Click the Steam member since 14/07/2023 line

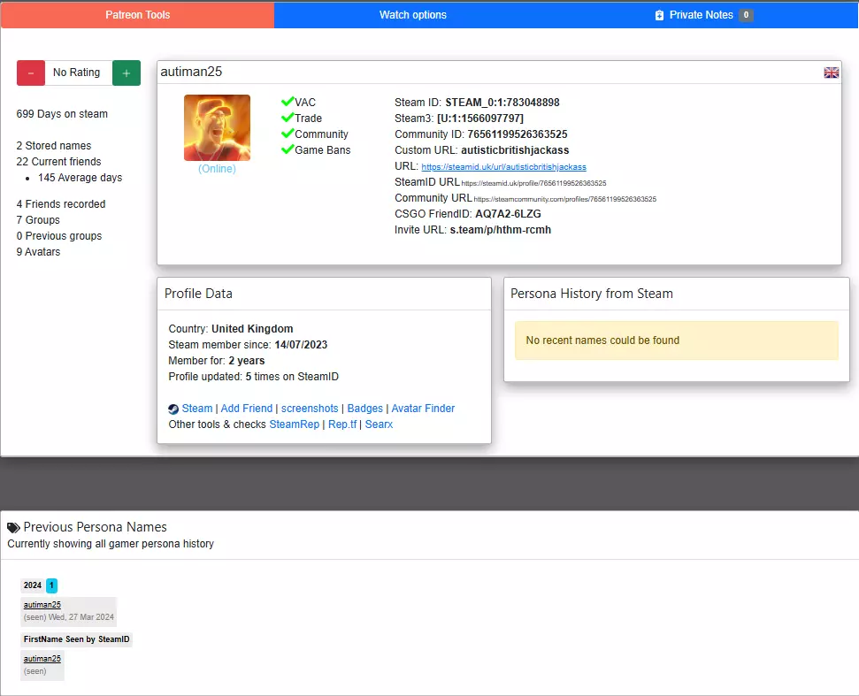pos(248,344)
